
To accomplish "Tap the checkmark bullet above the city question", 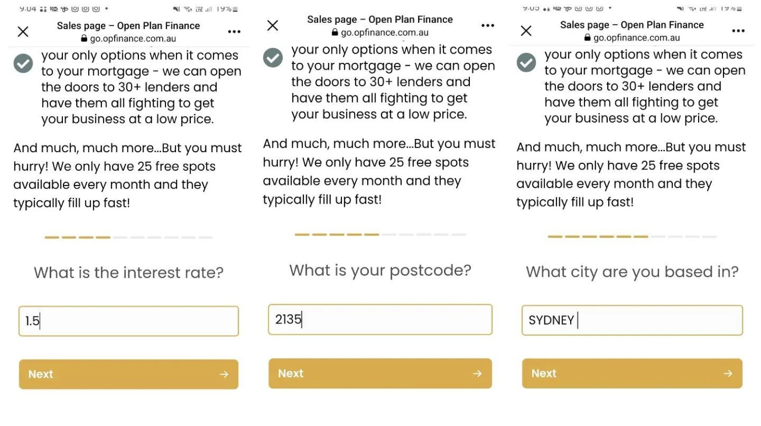I will click(x=526, y=62).
